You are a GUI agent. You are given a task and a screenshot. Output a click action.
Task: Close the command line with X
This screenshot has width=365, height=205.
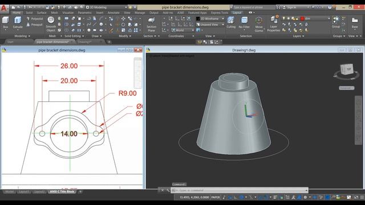[x=163, y=190]
